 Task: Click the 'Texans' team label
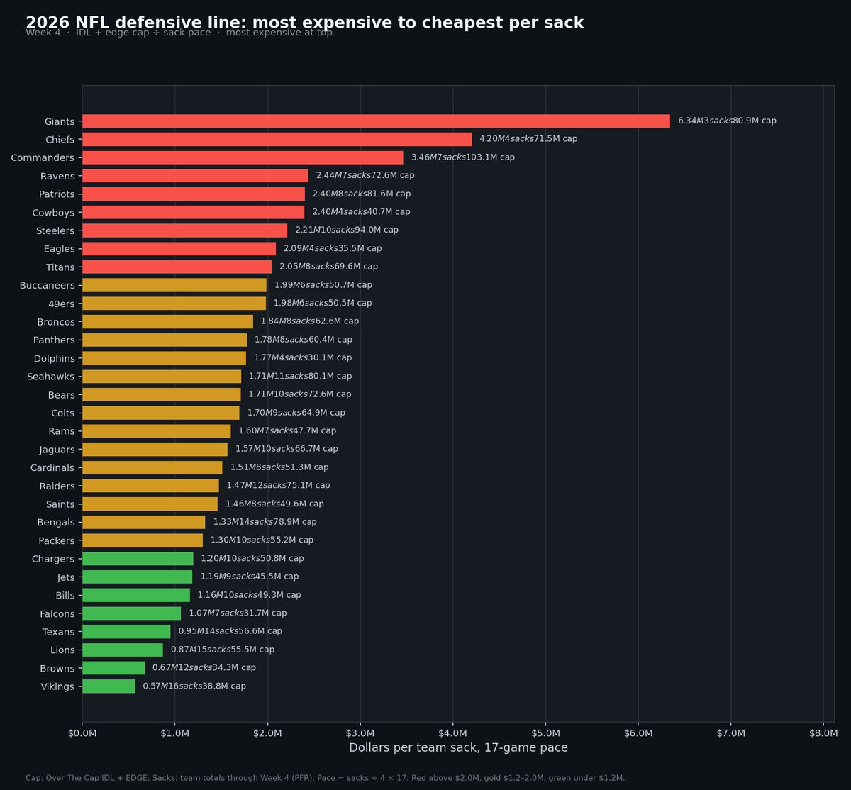(x=59, y=631)
